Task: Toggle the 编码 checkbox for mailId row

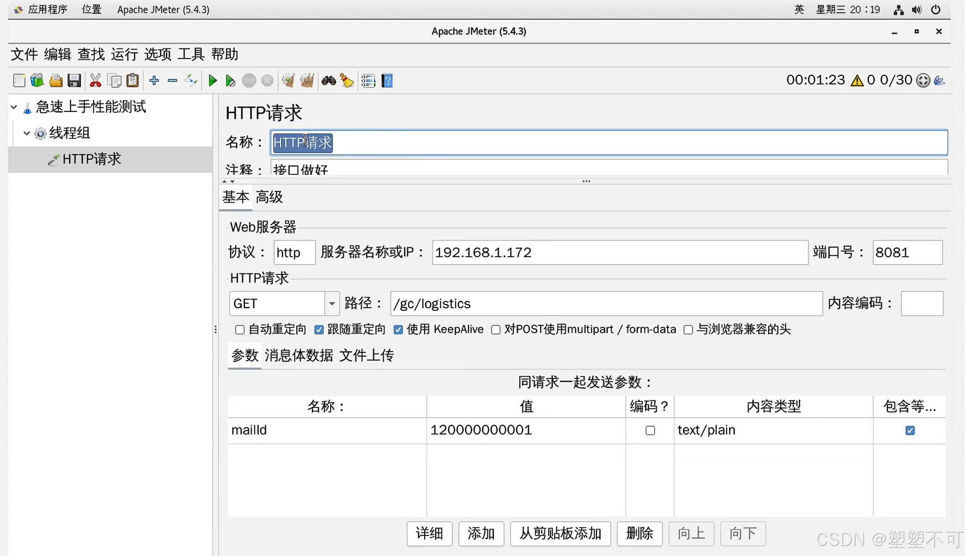Action: point(650,430)
